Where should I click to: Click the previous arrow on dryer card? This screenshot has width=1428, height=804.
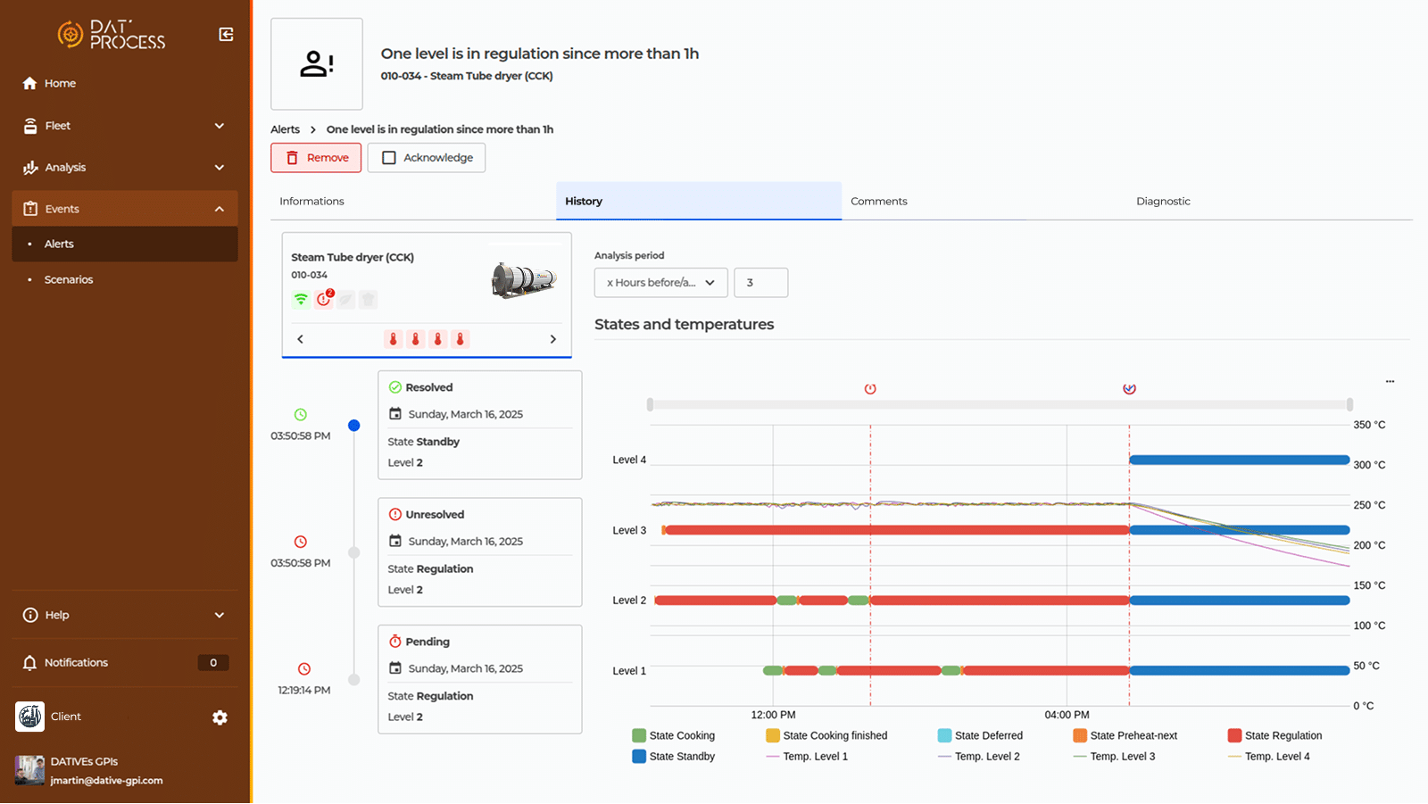[x=301, y=339]
